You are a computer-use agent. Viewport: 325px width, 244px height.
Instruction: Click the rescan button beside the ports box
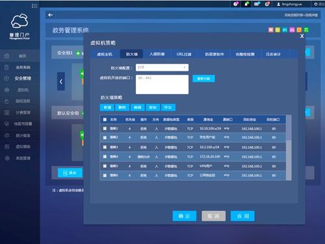pos(203,79)
